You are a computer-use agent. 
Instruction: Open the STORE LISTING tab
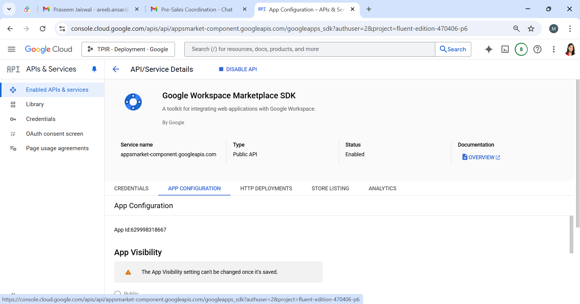click(330, 188)
